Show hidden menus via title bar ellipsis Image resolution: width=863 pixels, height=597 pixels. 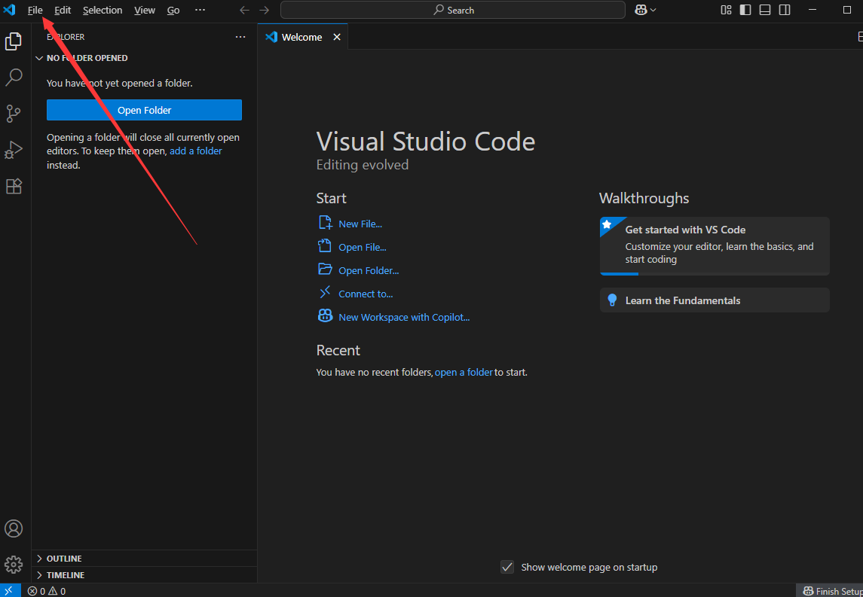200,10
